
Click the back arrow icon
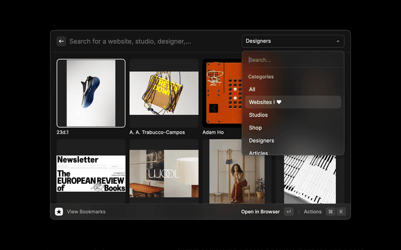pos(61,41)
